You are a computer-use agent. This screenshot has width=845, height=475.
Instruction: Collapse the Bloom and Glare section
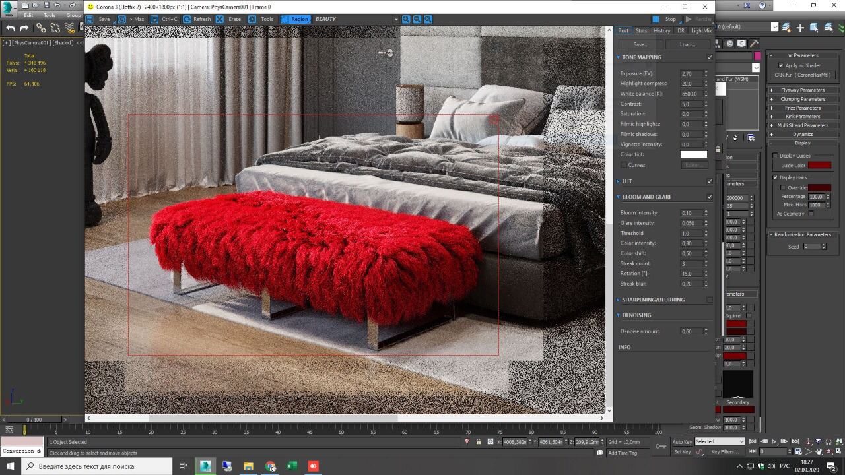pos(619,197)
